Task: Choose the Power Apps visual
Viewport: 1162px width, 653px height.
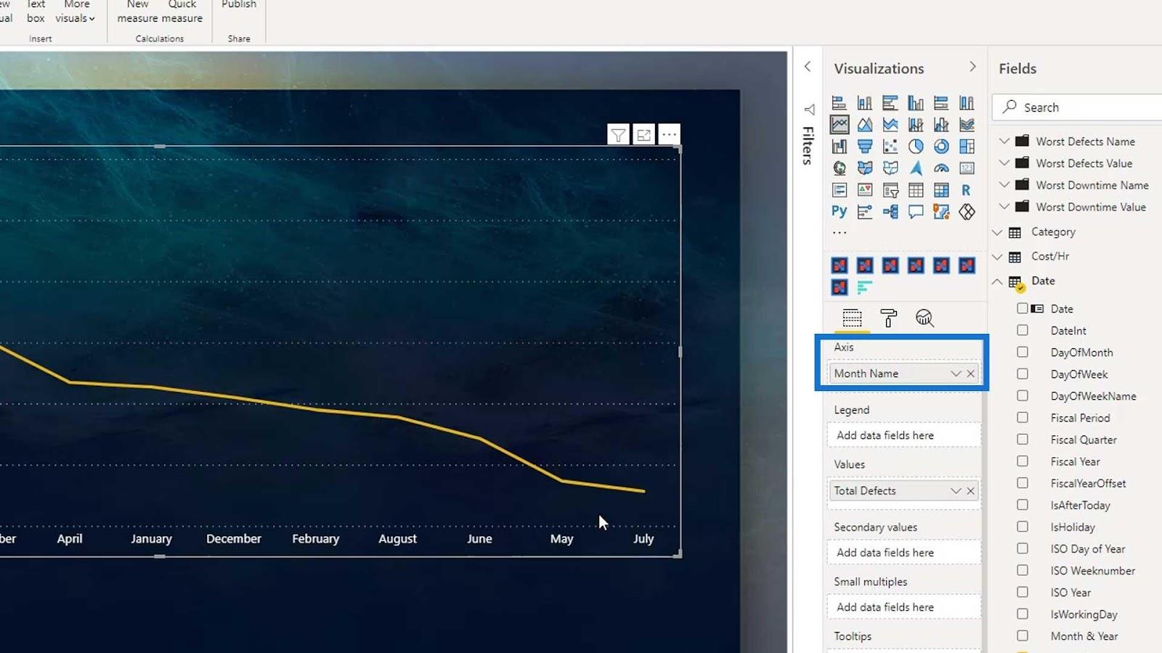Action: (x=967, y=212)
